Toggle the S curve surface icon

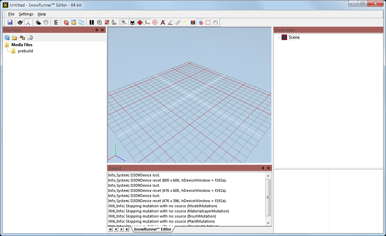tap(147, 23)
